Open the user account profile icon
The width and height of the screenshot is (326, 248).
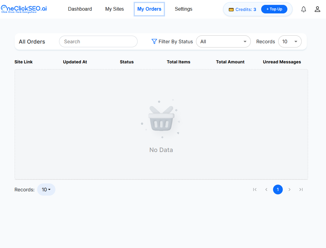pos(317,9)
